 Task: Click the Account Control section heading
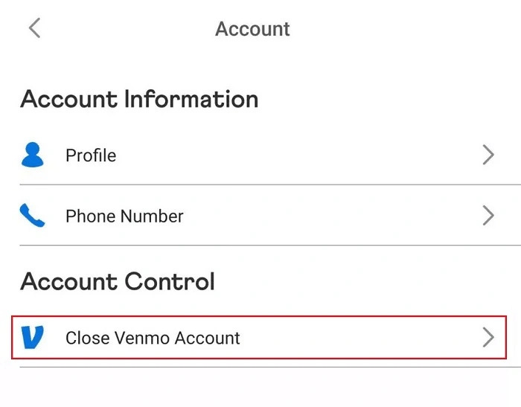click(x=118, y=281)
